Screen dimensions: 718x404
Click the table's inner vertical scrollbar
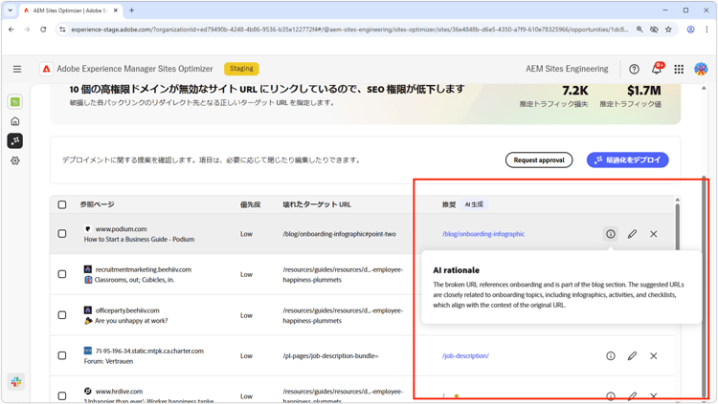(677, 227)
